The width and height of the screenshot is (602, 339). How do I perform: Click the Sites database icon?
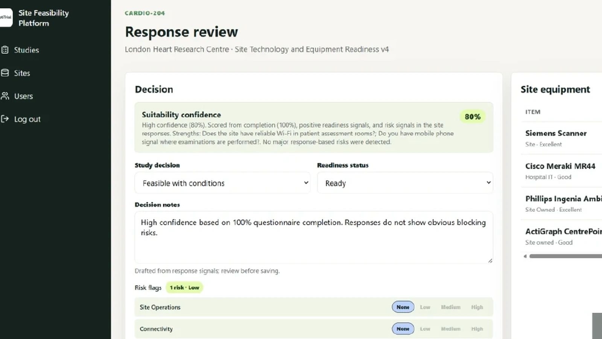point(5,73)
